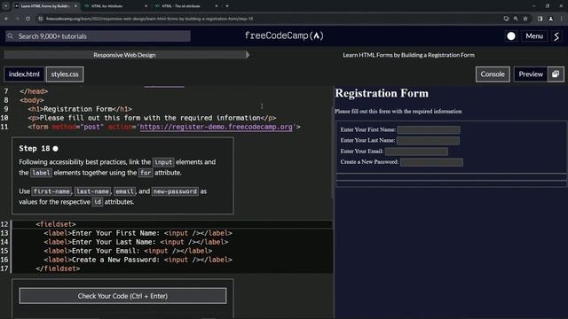
Task: Open browser zoom magnifier icon
Action: (516, 19)
